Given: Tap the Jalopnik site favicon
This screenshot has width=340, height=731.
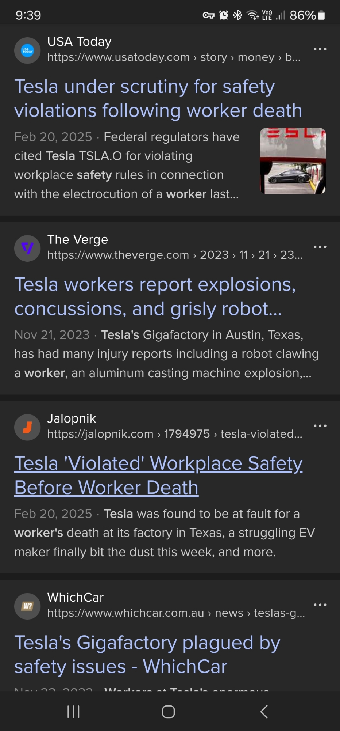Looking at the screenshot, I should point(27,427).
